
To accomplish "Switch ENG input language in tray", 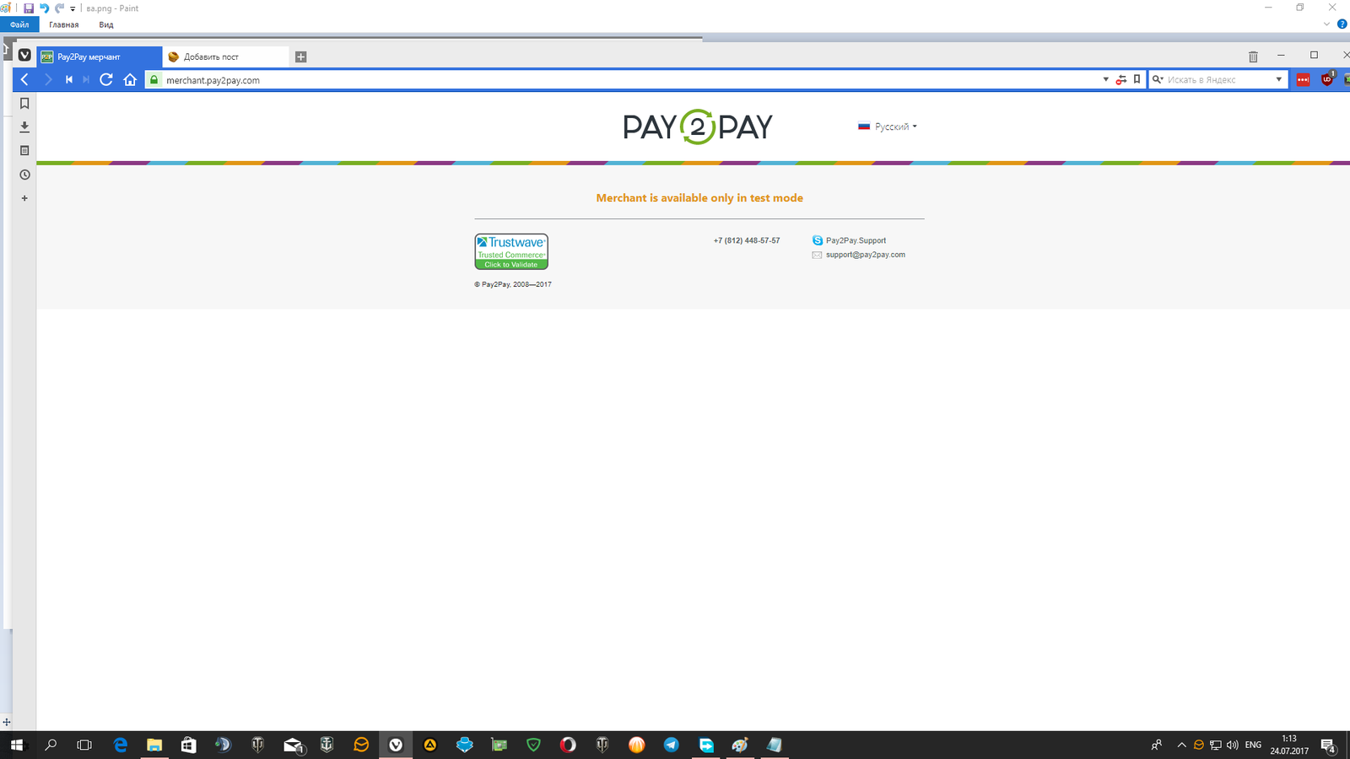I will pos(1253,745).
